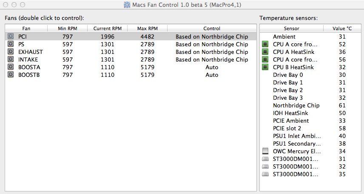
Task: Select the Drive Bay 2 sensor
Action: [x=310, y=90]
